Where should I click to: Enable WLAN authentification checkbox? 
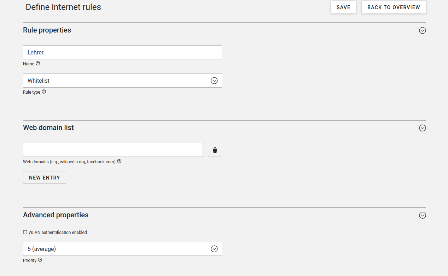click(25, 232)
